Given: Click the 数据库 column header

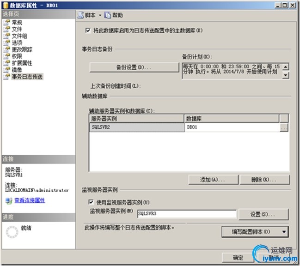Looking at the screenshot, I should 232,119.
